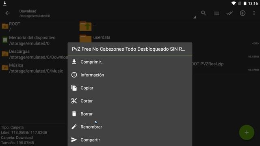260x146 pixels.
Task: Open the search magnifier icon
Action: 204,13
